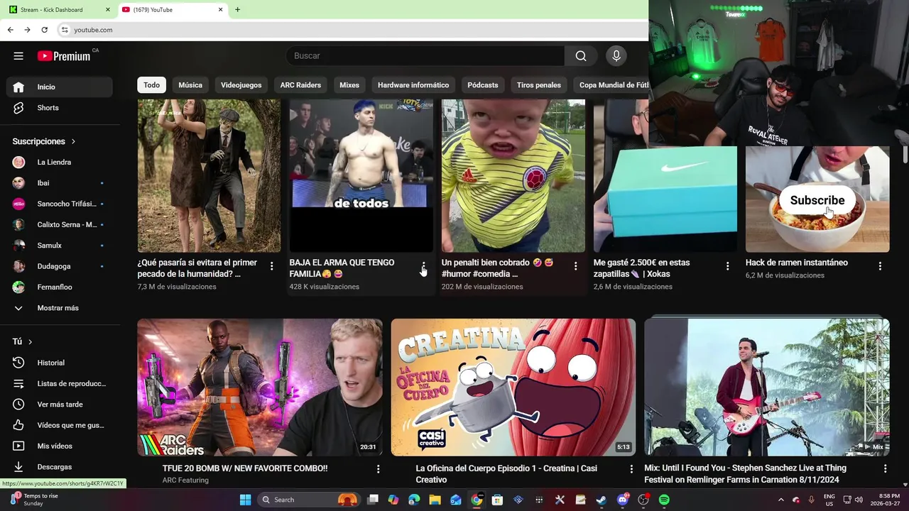This screenshot has height=511, width=909.
Task: Open Spotify from the taskbar
Action: tap(664, 500)
